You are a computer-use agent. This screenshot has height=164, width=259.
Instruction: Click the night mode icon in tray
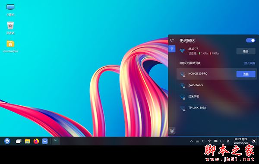click(x=254, y=141)
